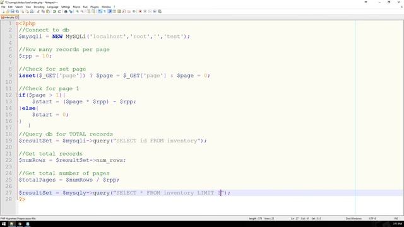Toggle Show All Characters icon
The width and height of the screenshot is (404, 227).
(x=105, y=11)
